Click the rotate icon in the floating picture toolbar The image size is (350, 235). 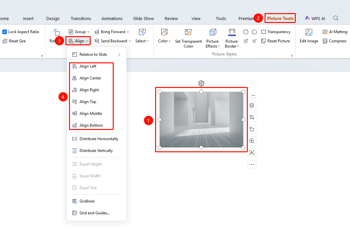point(252,129)
